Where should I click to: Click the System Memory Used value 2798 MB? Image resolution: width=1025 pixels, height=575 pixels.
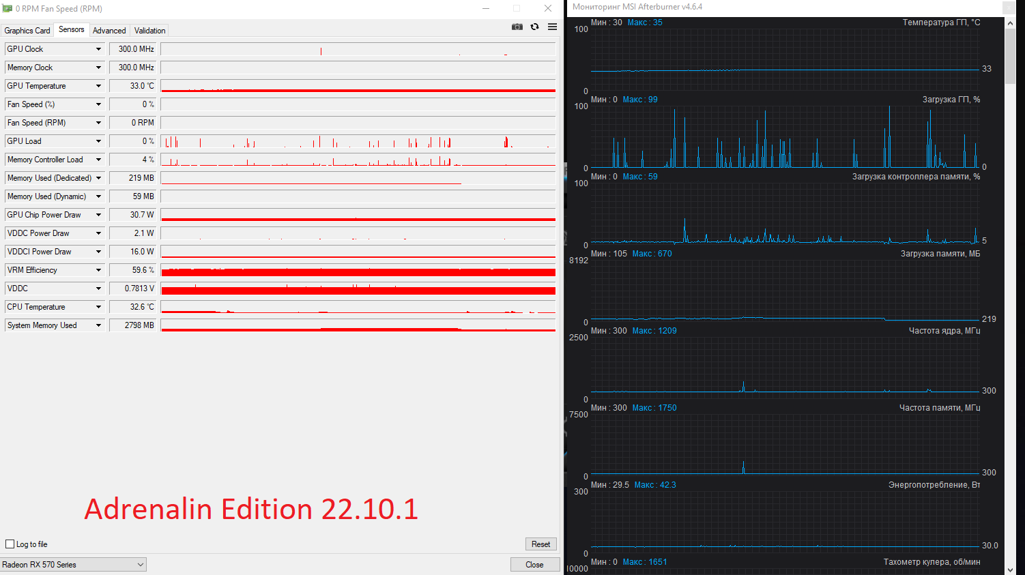[x=133, y=325]
